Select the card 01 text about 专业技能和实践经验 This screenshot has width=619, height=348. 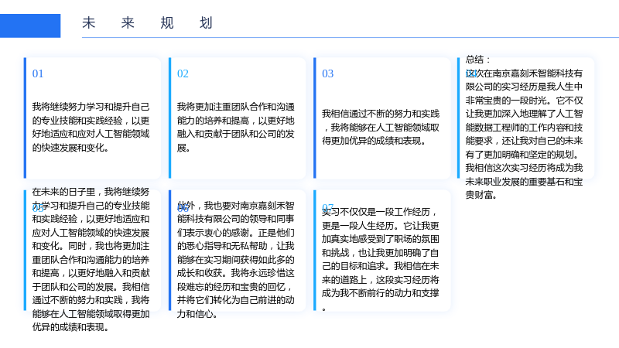[x=91, y=127]
